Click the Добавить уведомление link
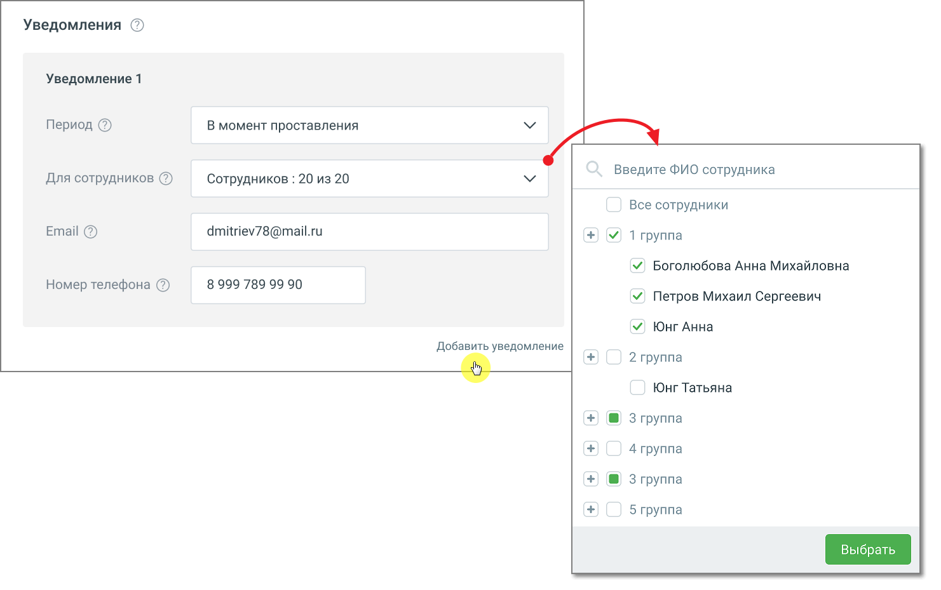 pyautogui.click(x=500, y=346)
